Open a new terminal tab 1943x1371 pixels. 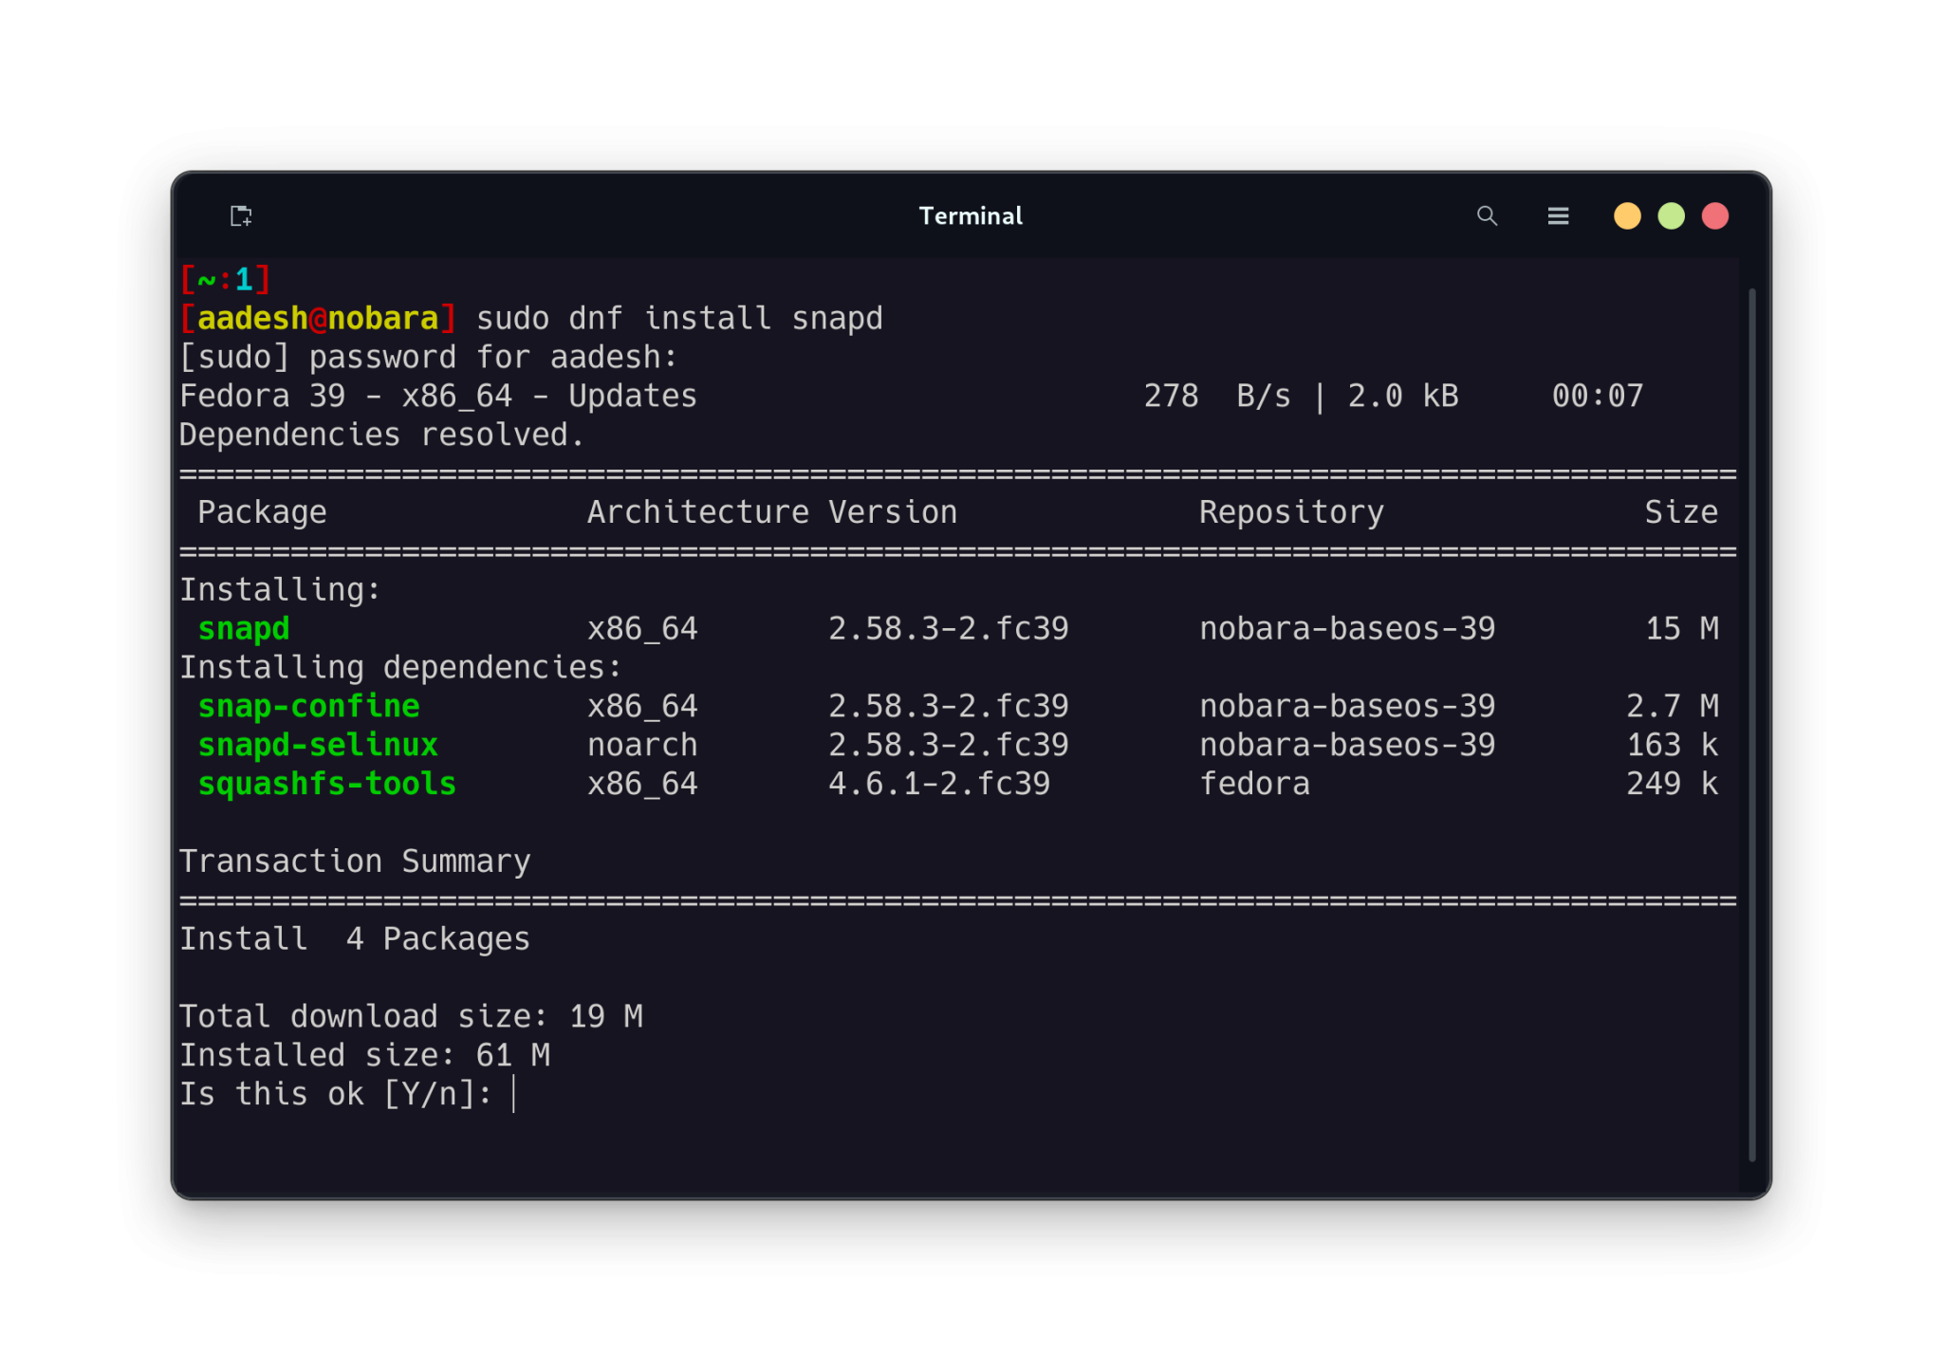(x=240, y=215)
